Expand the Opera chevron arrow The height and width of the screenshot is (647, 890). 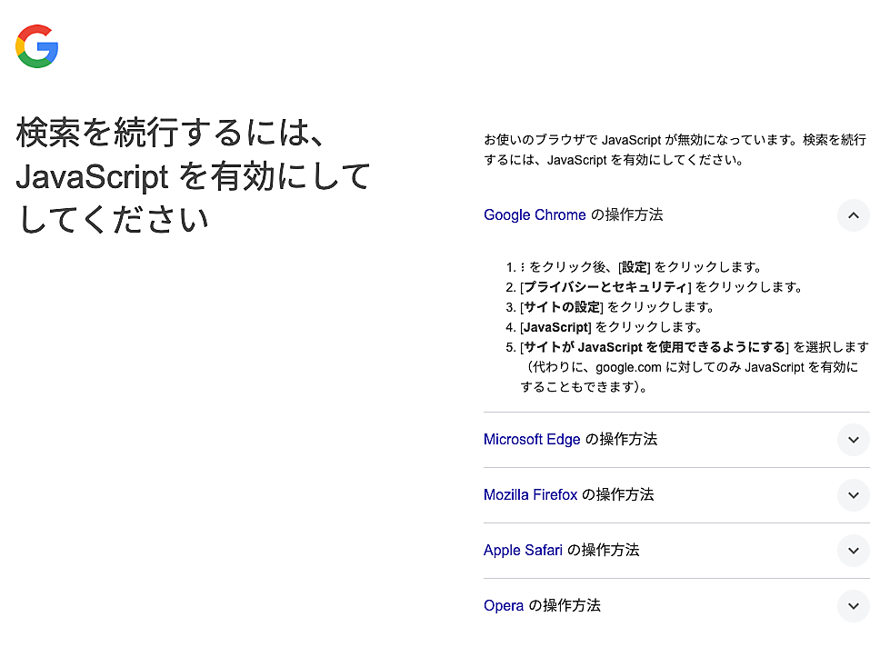[853, 606]
